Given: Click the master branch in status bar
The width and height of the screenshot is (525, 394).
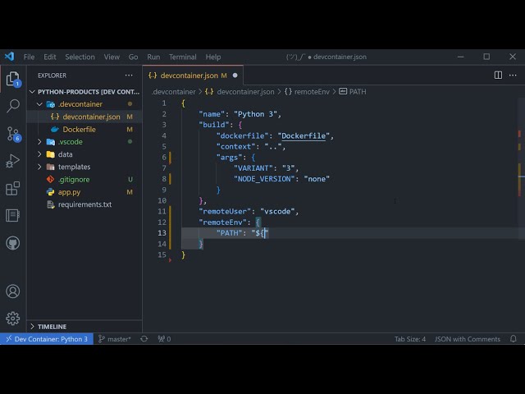Looking at the screenshot, I should (115, 339).
